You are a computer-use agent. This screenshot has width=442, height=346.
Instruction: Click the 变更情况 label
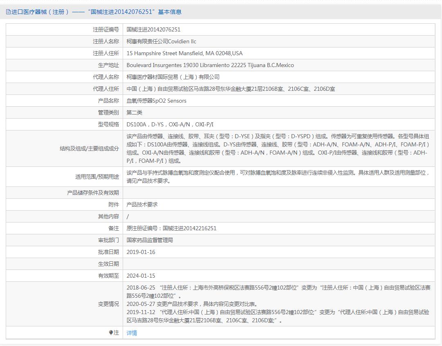[108, 304]
